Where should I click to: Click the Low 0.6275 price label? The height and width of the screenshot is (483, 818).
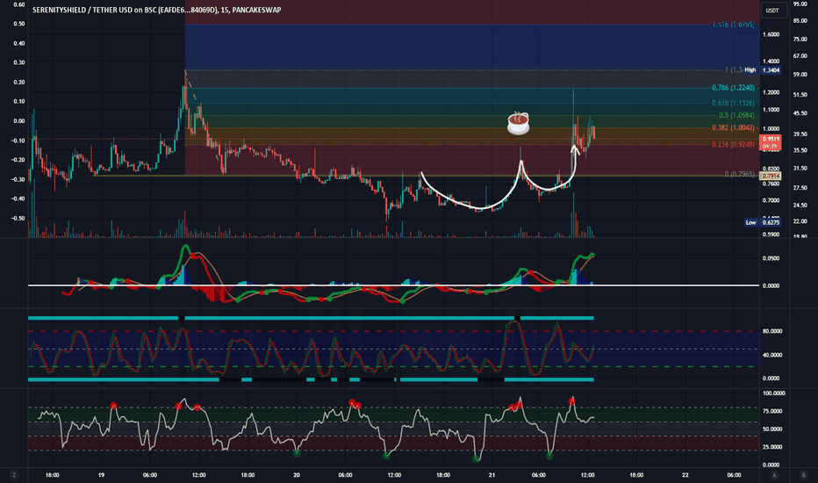(762, 222)
